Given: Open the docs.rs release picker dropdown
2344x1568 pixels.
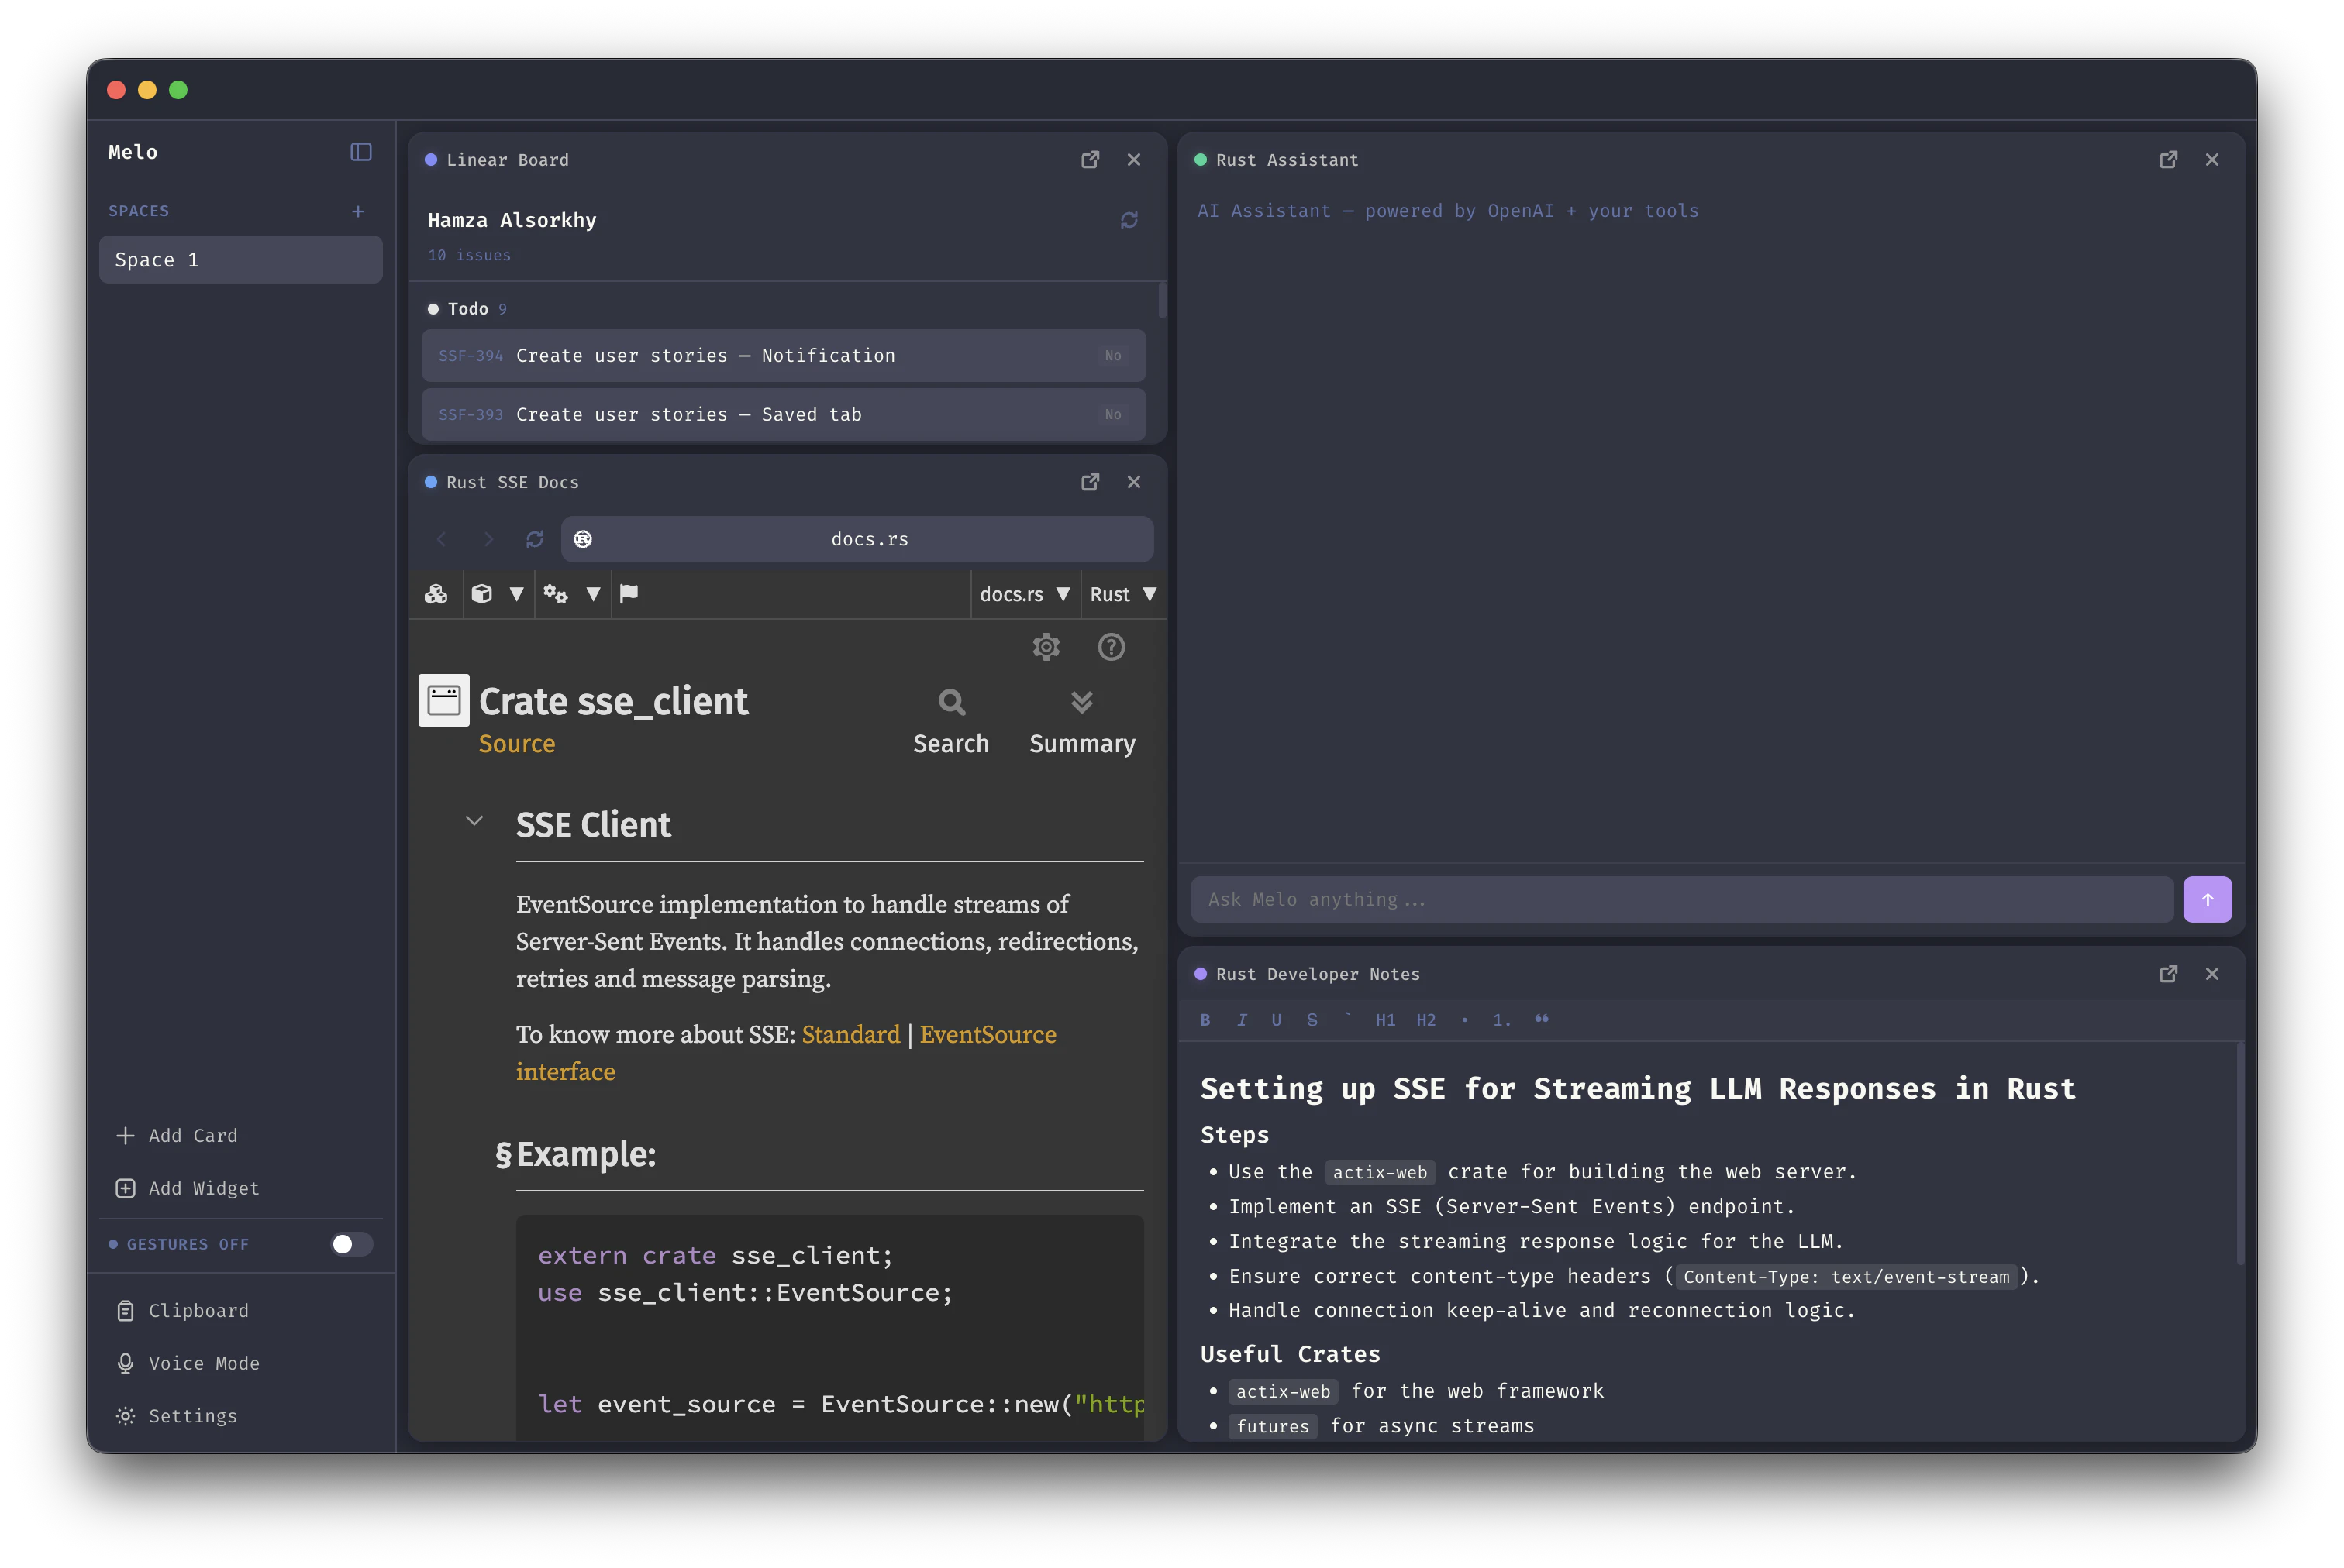Looking at the screenshot, I should click(x=1025, y=593).
